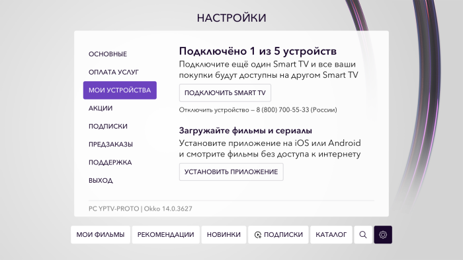Open ПОДДЕРЖКА section
Image resolution: width=463 pixels, height=260 pixels.
tap(110, 162)
